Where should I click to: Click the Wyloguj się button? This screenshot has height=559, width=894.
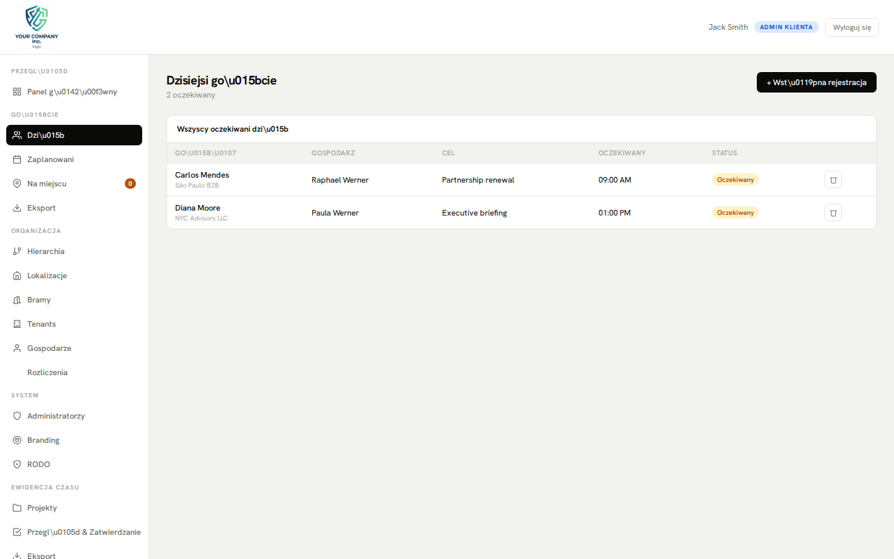(852, 27)
